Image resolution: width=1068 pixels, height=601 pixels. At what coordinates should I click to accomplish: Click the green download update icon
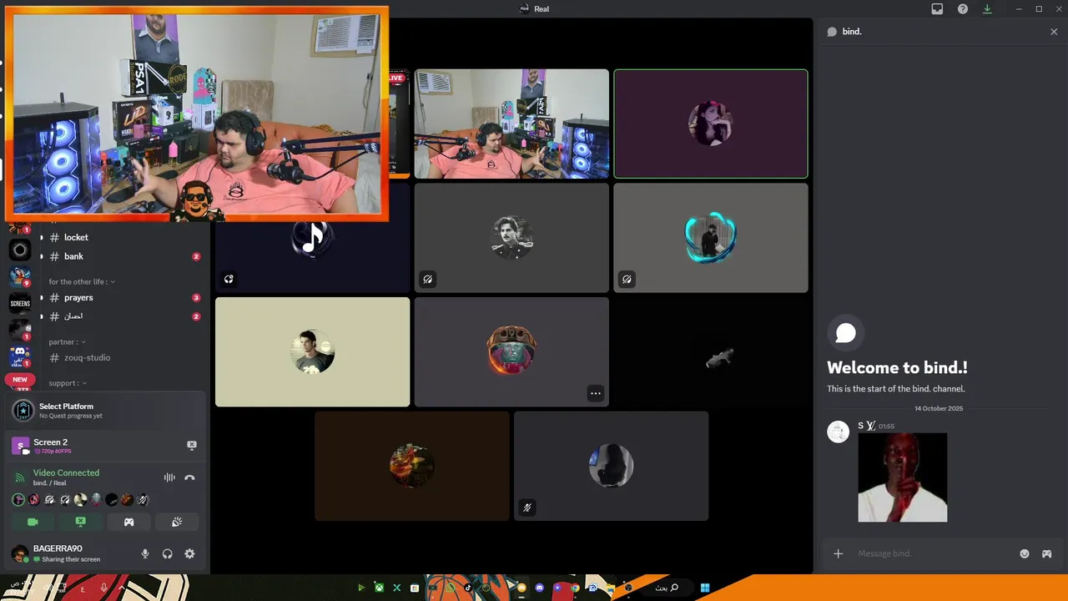[x=988, y=9]
